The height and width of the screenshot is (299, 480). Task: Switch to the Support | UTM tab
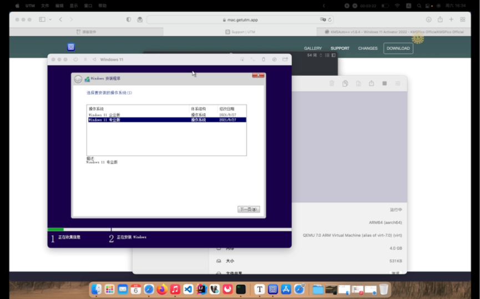coord(240,32)
